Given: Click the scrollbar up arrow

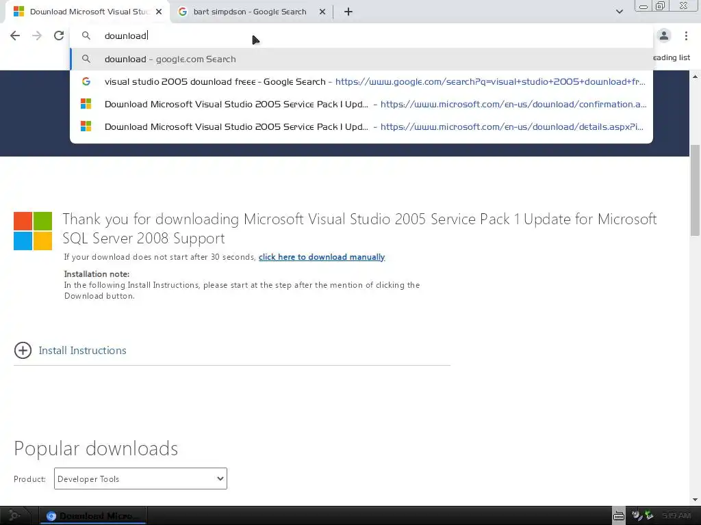Looking at the screenshot, I should [696, 77].
